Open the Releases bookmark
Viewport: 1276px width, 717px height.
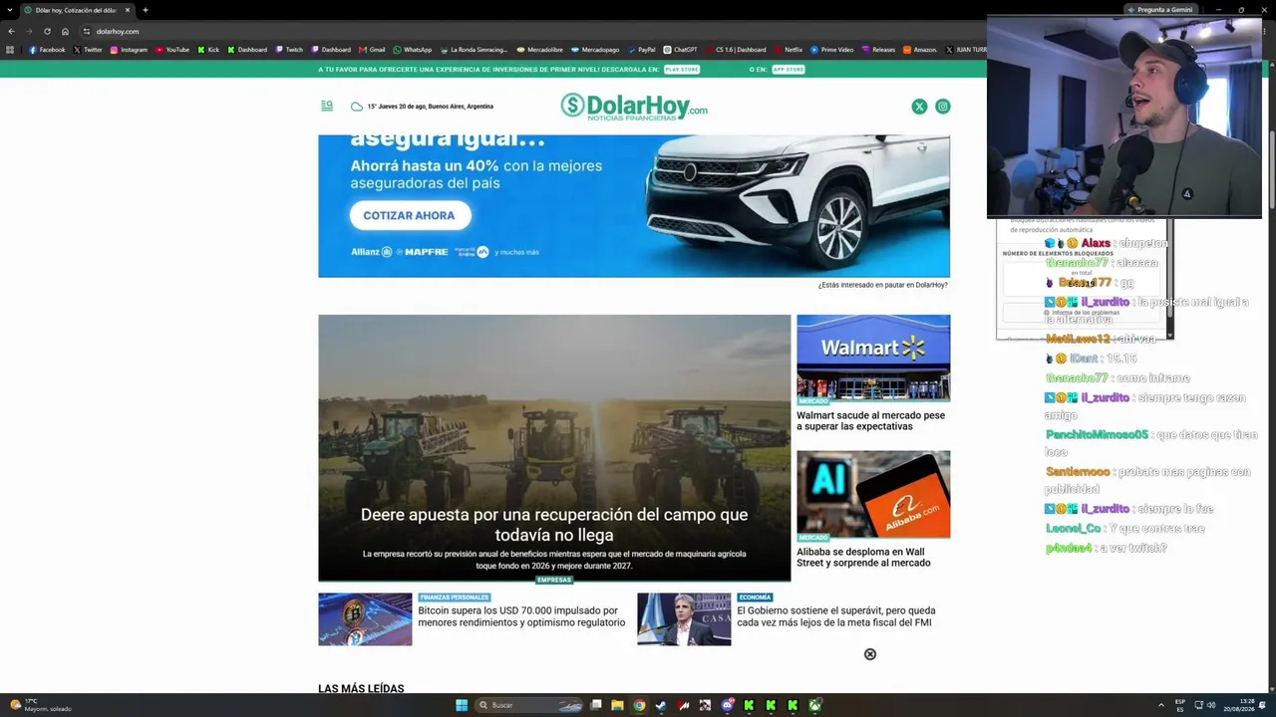click(x=878, y=50)
